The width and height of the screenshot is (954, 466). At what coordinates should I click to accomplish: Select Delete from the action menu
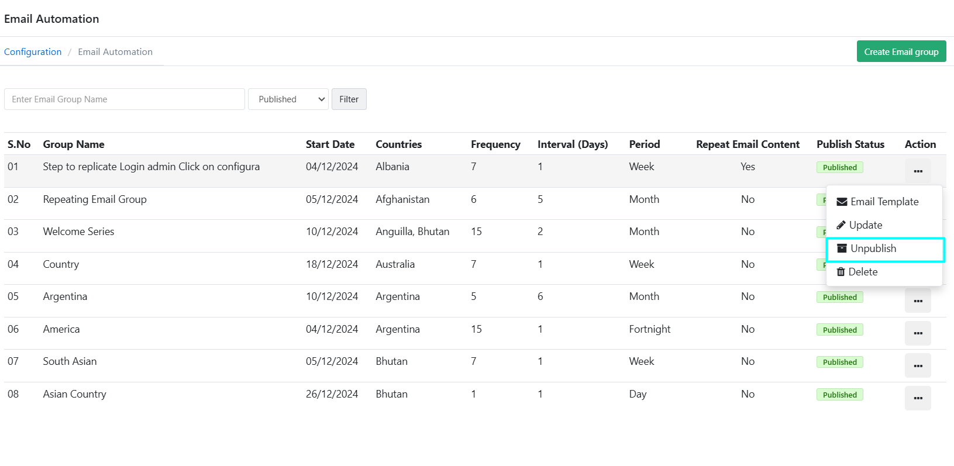tap(863, 272)
